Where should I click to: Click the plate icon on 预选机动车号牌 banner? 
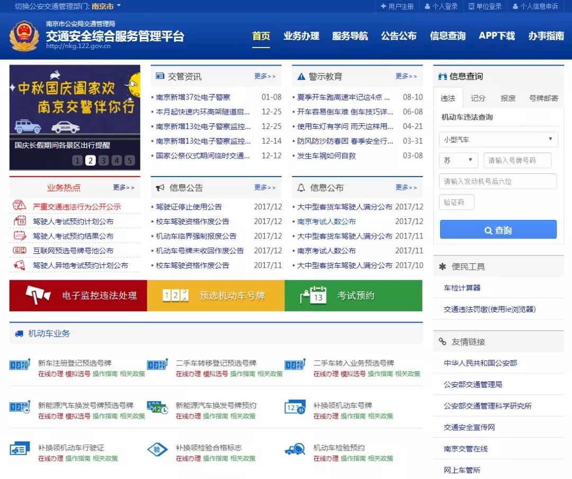coord(175,296)
